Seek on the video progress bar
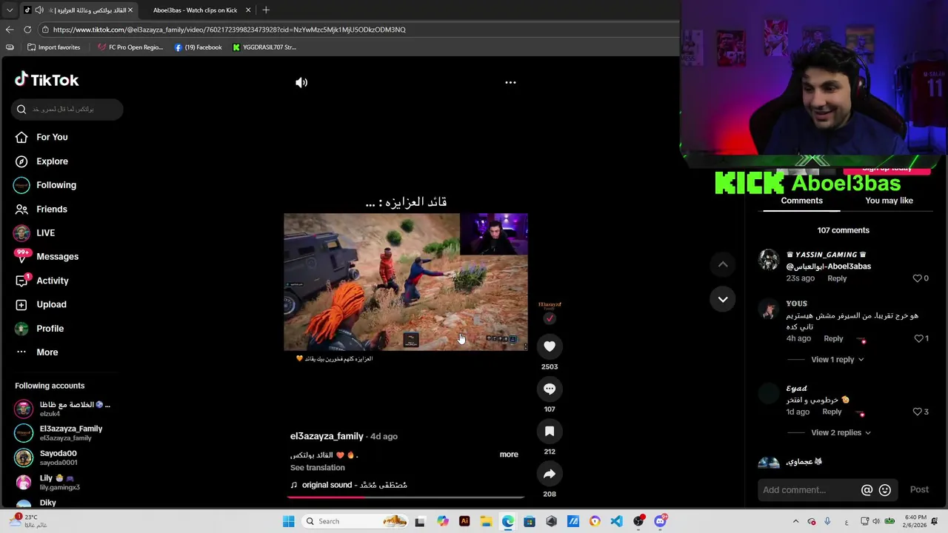The image size is (948, 533). pos(405,497)
